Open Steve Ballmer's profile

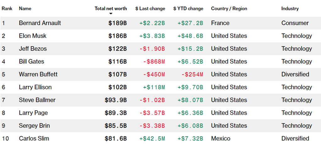(37, 100)
